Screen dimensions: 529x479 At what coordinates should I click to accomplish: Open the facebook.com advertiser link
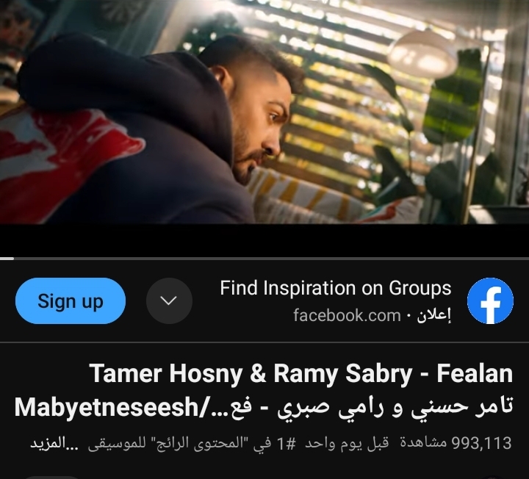tap(347, 315)
